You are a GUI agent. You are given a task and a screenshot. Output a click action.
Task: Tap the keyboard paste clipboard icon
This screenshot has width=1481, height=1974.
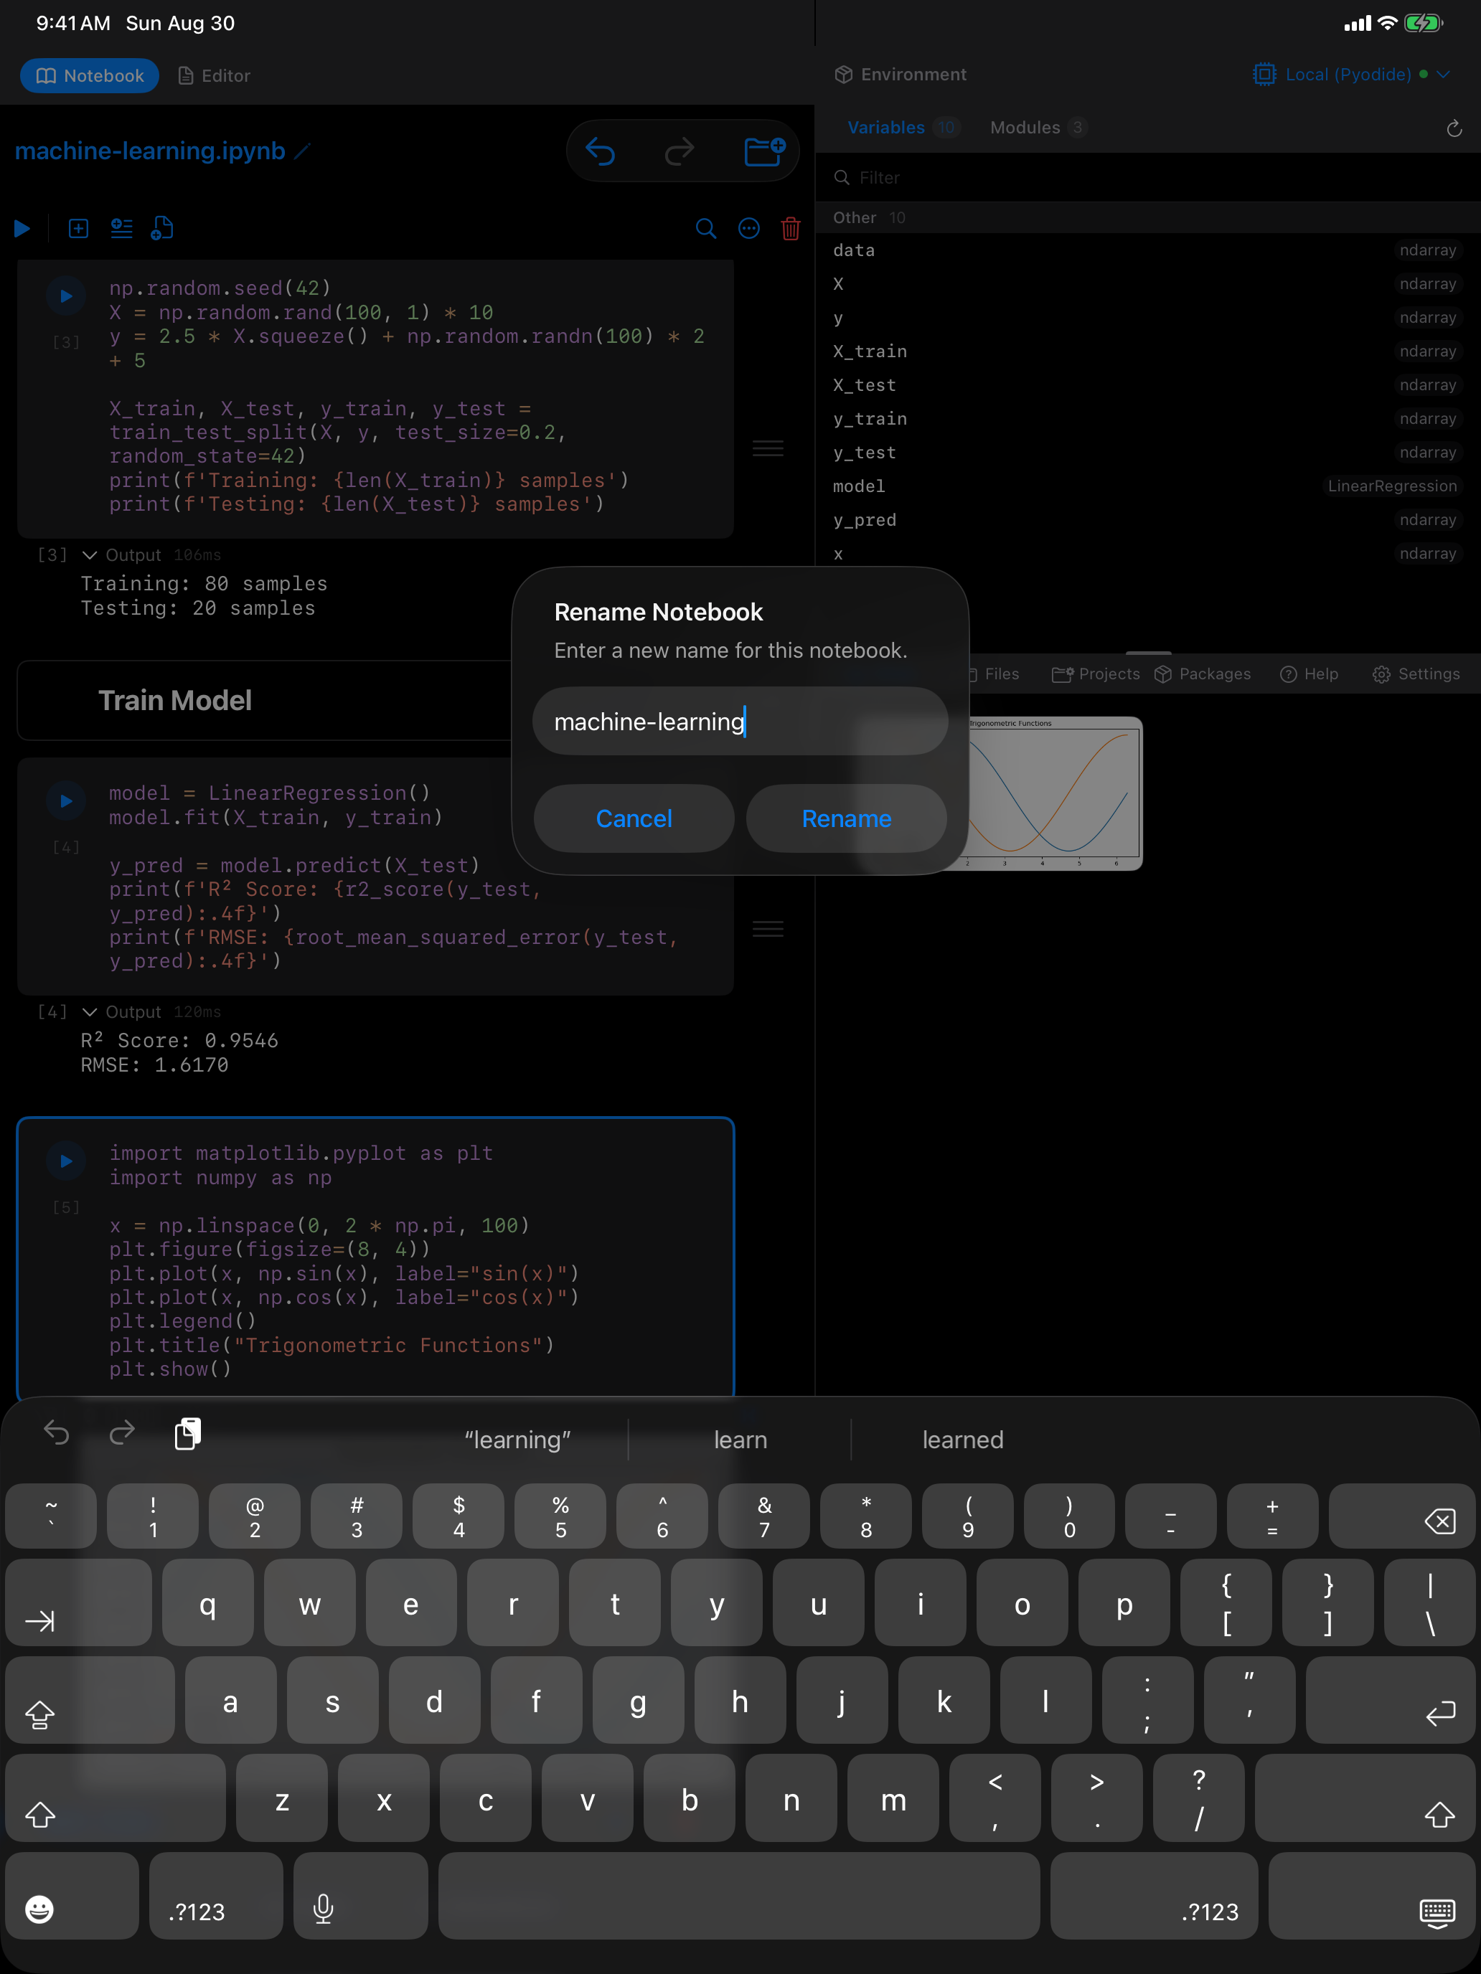tap(187, 1433)
